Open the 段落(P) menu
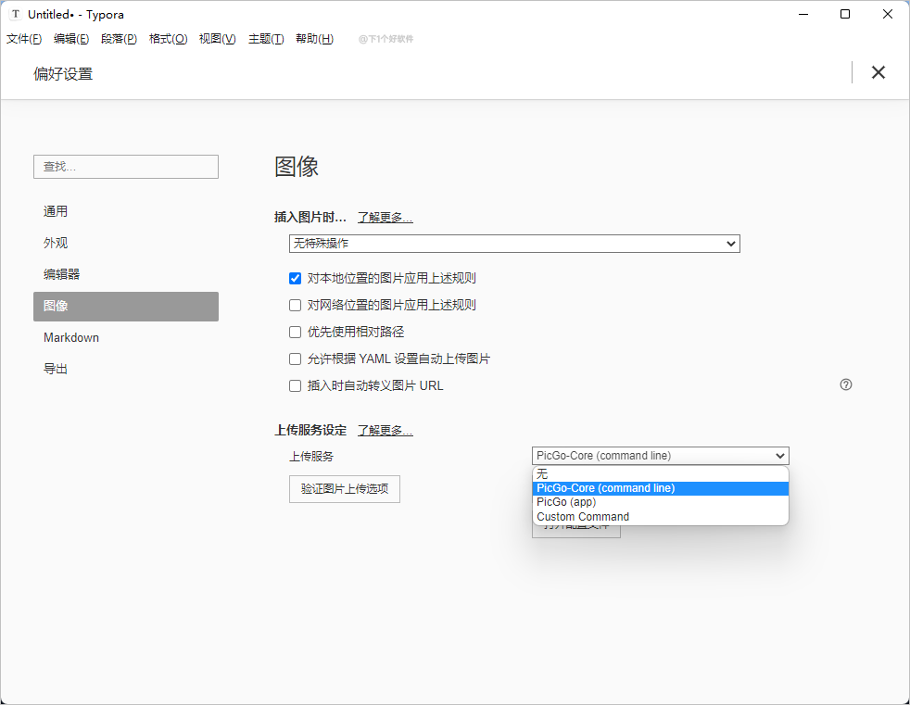This screenshot has width=910, height=705. click(119, 39)
